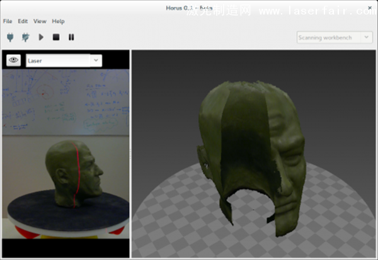Image resolution: width=378 pixels, height=260 pixels.
Task: Click the Horus window title bar
Action: 126,7
